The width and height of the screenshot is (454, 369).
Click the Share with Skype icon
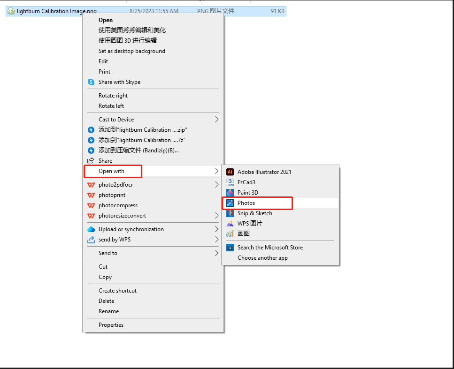pos(91,82)
